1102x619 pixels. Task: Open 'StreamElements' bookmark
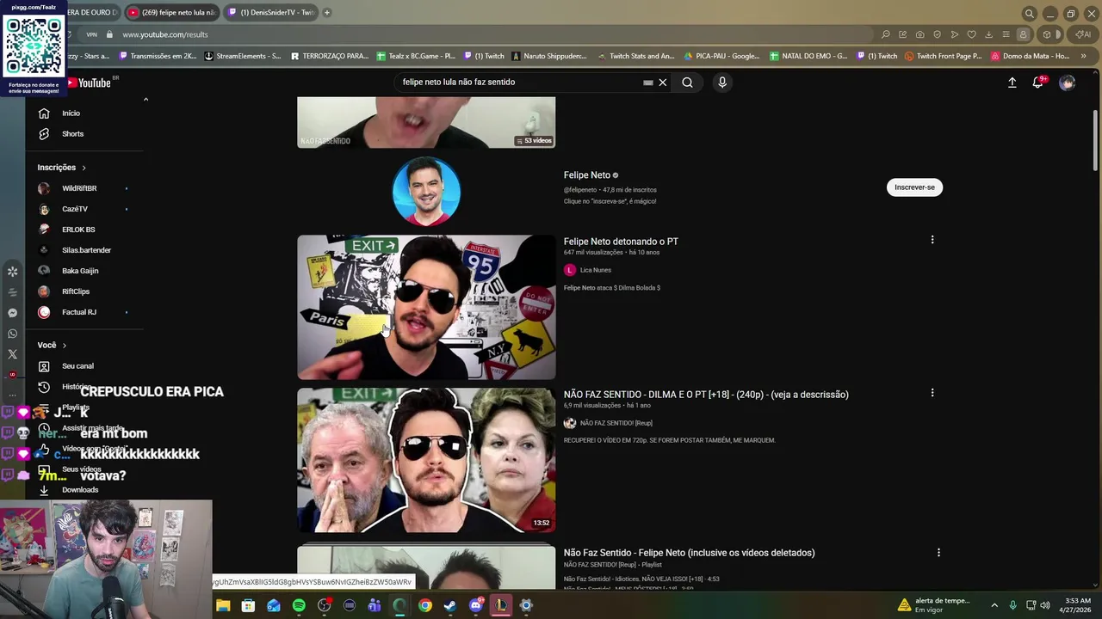[243, 56]
